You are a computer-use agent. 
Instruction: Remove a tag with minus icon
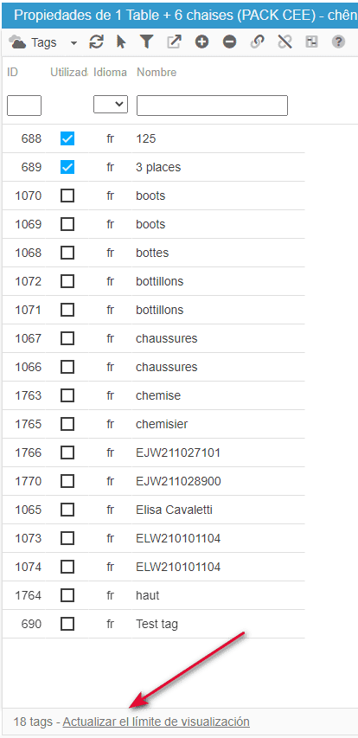pyautogui.click(x=229, y=42)
